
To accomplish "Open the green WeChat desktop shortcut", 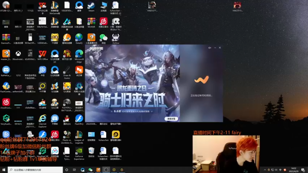I will [x=104, y=39].
